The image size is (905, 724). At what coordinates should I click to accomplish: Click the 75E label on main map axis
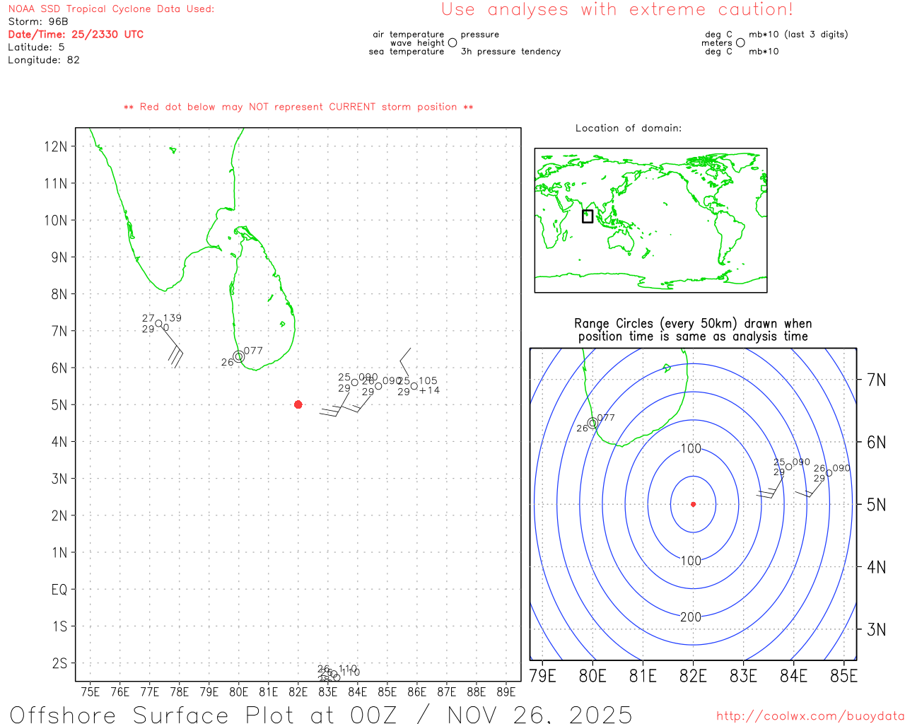pos(90,691)
